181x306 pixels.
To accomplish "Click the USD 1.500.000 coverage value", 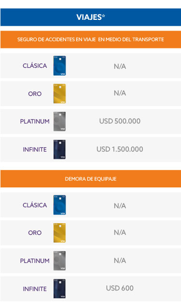I will click(120, 149).
